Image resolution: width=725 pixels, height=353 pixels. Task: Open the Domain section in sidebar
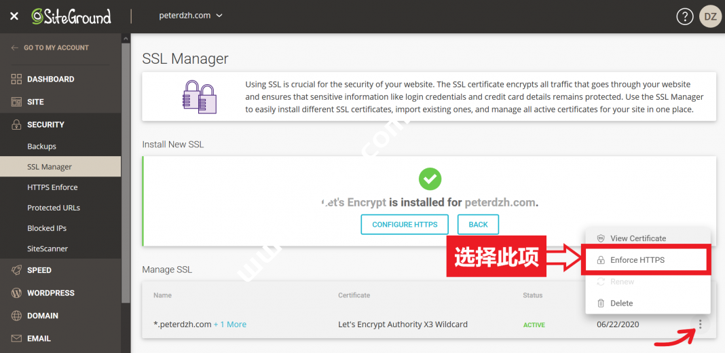tap(42, 316)
